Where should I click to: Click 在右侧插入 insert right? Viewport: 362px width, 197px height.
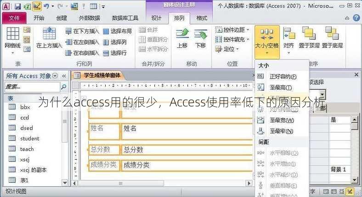(x=82, y=53)
